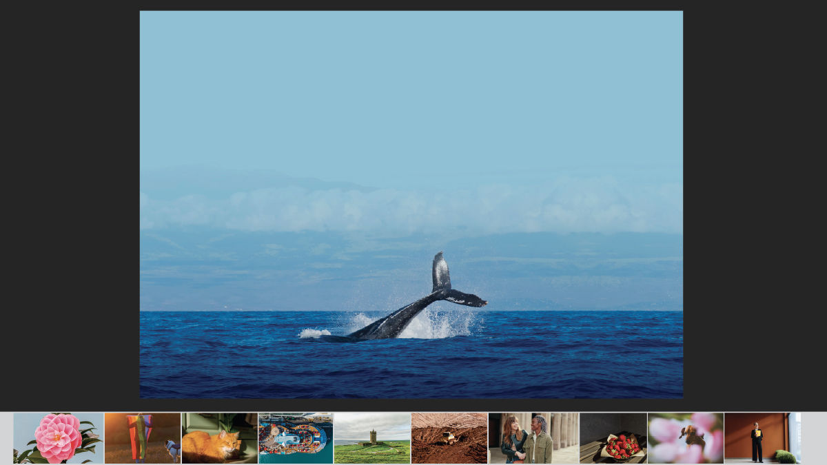Click the dark background right of the photo
Viewport: 827px width, 465px height.
point(755,205)
